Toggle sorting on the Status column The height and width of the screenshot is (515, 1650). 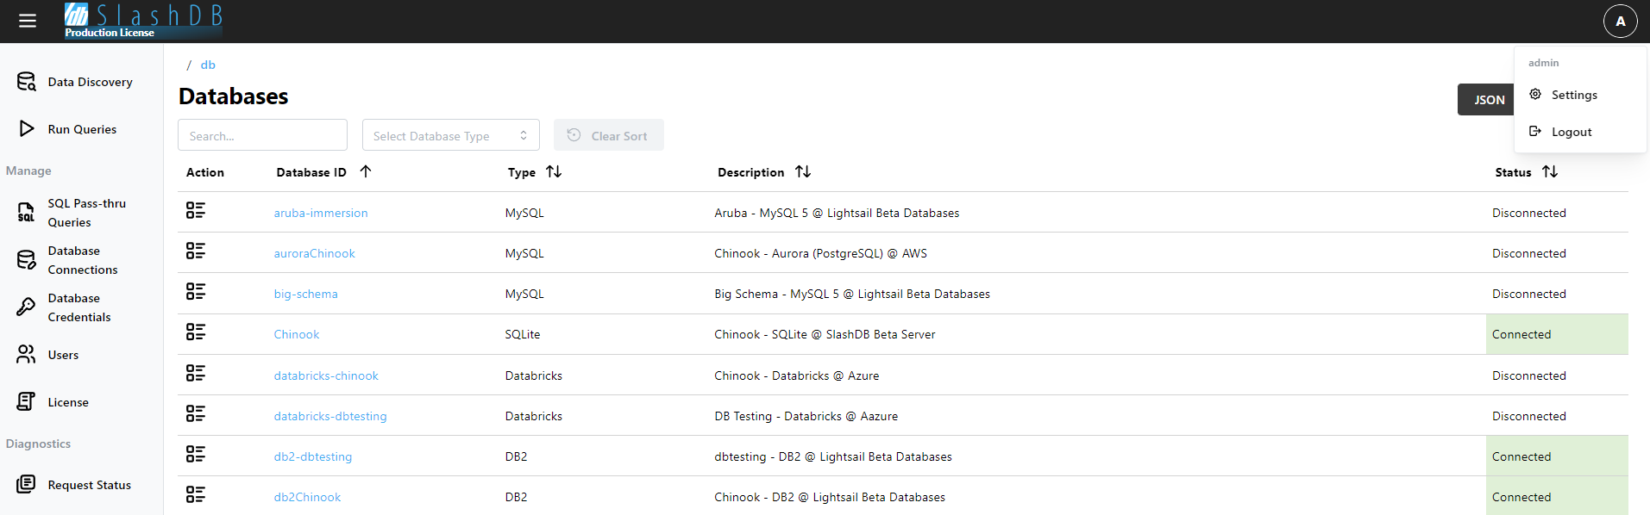pos(1549,171)
